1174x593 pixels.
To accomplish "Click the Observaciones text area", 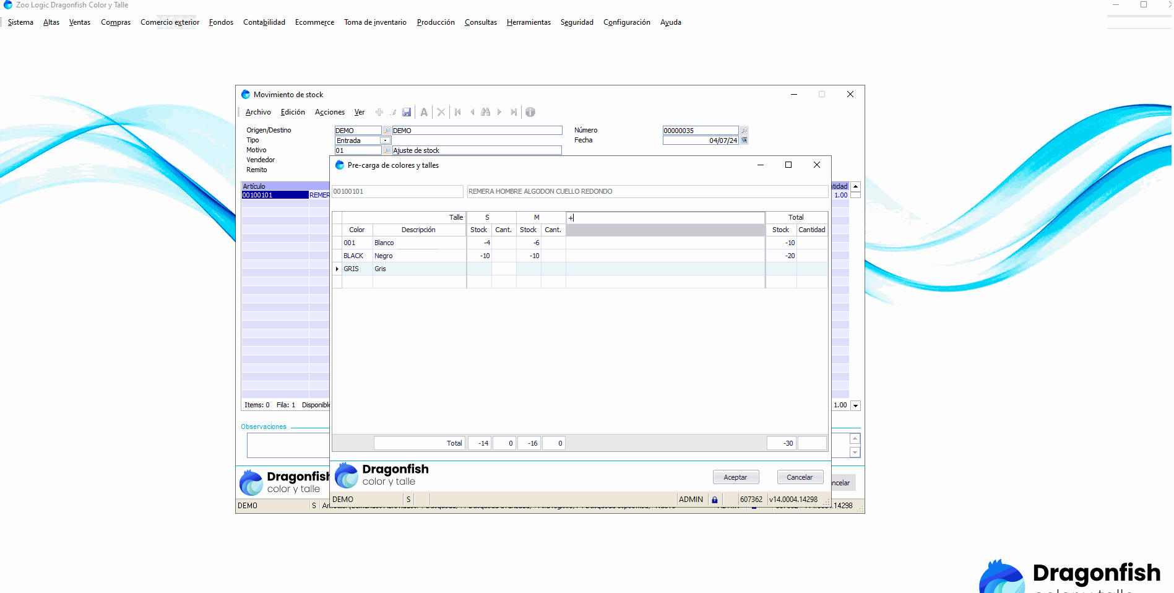I will point(288,445).
